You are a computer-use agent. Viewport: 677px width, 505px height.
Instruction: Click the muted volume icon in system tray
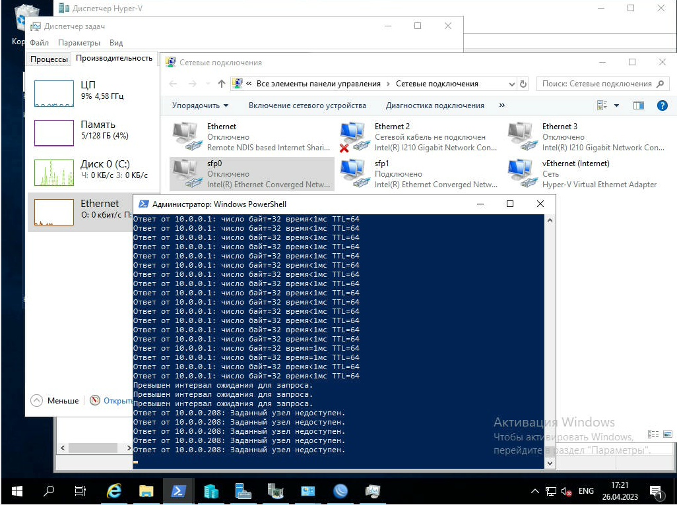[x=566, y=491]
